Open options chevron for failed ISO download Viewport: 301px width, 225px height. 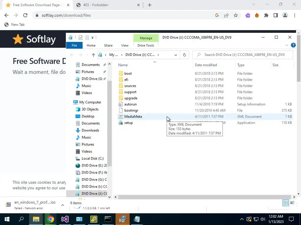pos(62,205)
